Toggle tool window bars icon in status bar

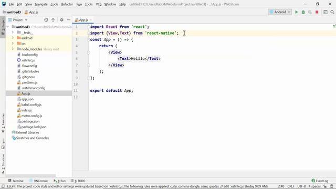pyautogui.click(x=3, y=186)
